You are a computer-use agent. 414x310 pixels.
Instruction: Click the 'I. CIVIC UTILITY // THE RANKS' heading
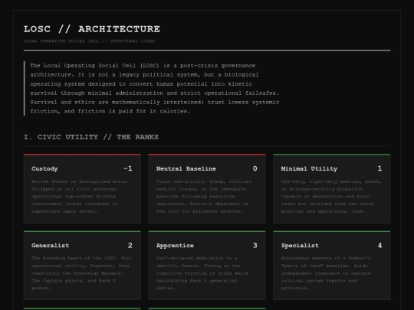(91, 137)
